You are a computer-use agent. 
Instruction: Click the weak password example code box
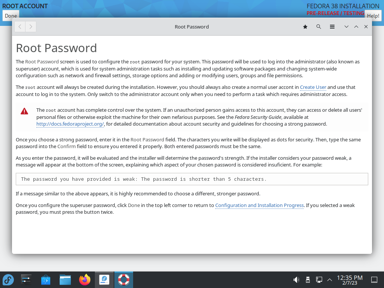pyautogui.click(x=192, y=179)
